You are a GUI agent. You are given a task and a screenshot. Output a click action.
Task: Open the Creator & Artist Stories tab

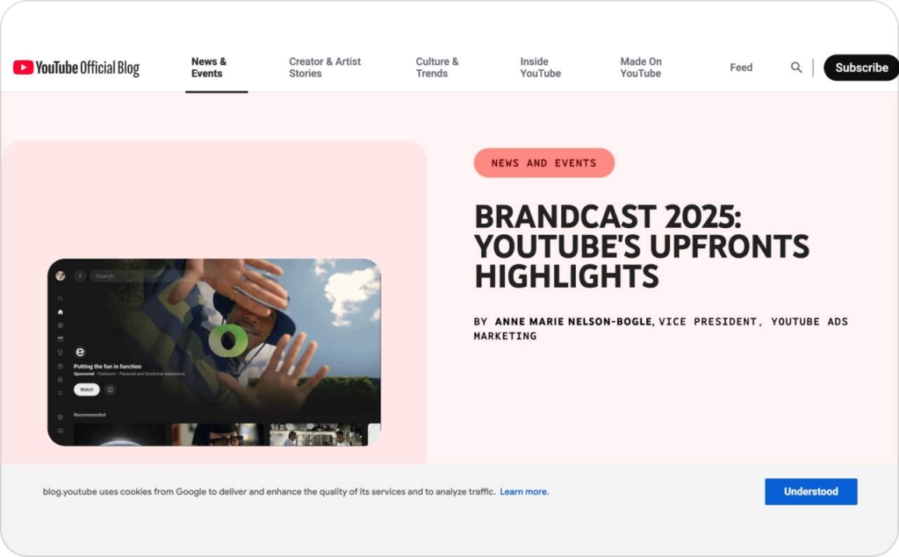(325, 67)
